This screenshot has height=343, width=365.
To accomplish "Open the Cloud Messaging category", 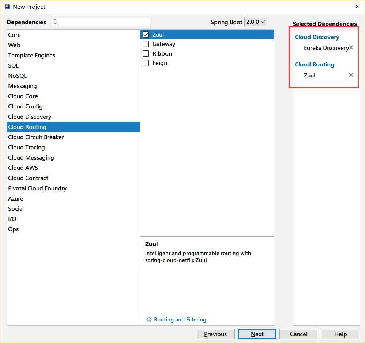I will coord(73,158).
